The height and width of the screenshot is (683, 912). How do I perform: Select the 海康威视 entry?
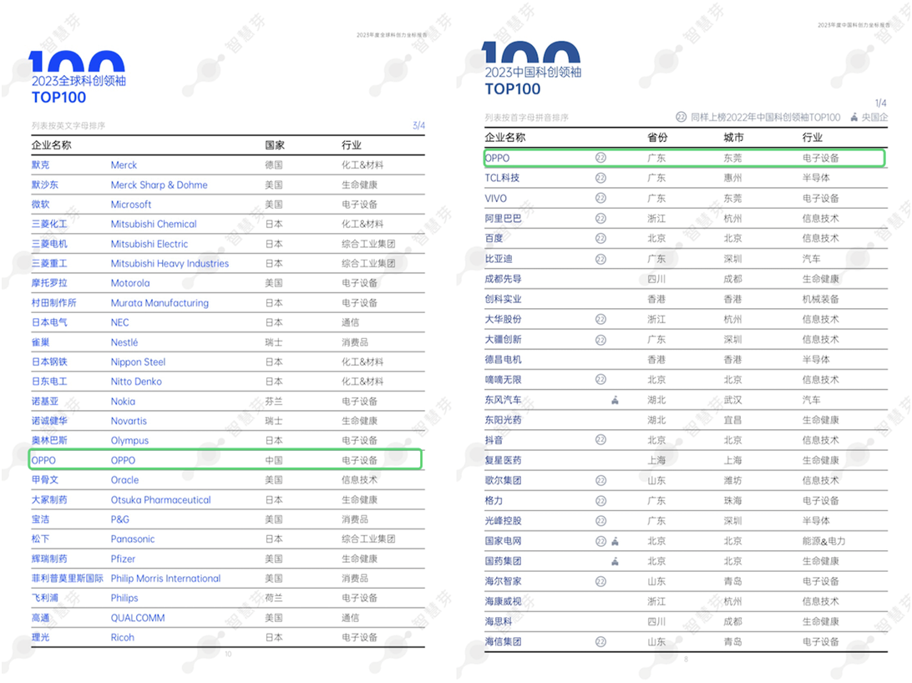point(503,602)
